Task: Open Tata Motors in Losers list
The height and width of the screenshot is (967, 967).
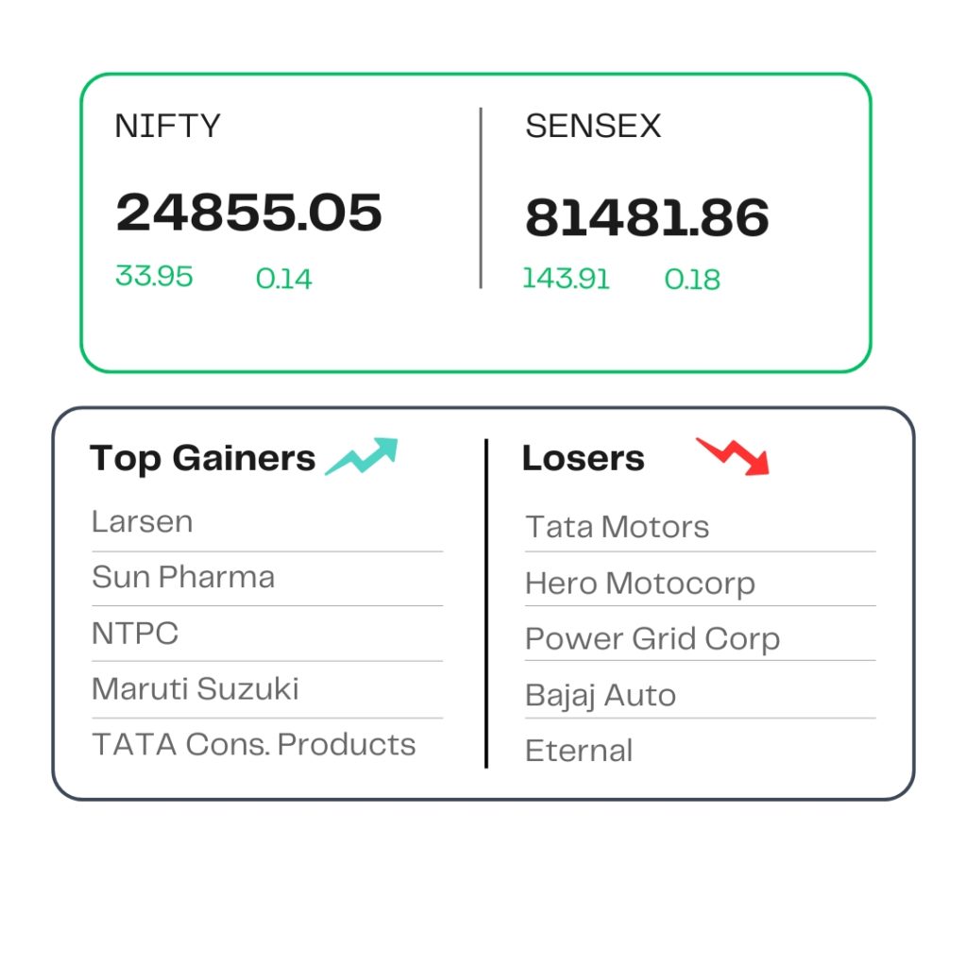Action: click(x=617, y=527)
